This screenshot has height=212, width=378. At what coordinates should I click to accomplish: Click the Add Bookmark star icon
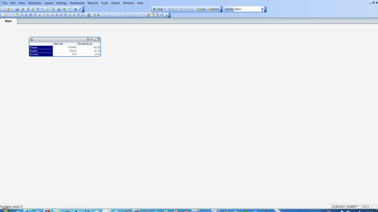(64, 9)
